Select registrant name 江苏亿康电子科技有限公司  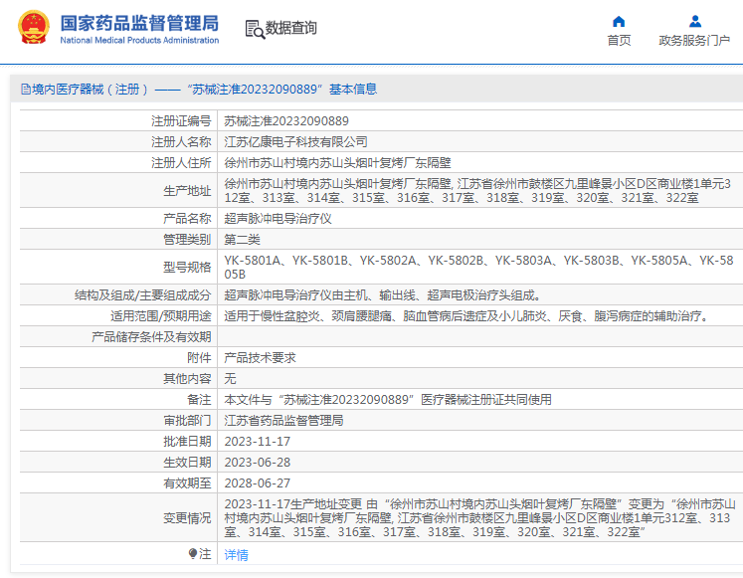295,142
